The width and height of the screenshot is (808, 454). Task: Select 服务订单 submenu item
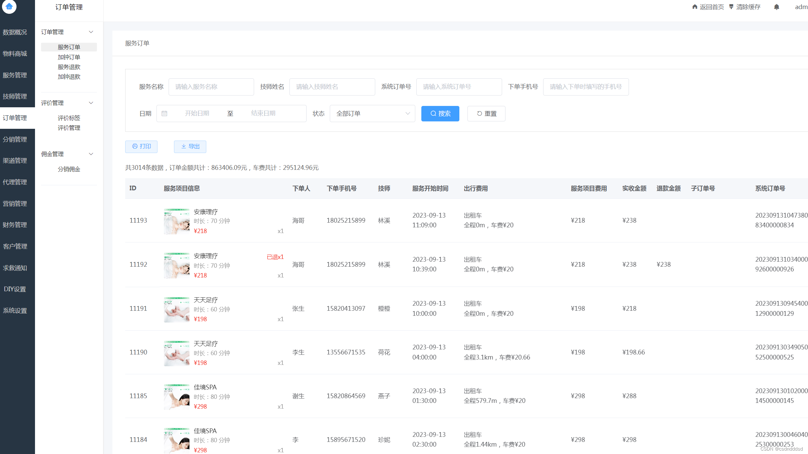(69, 47)
